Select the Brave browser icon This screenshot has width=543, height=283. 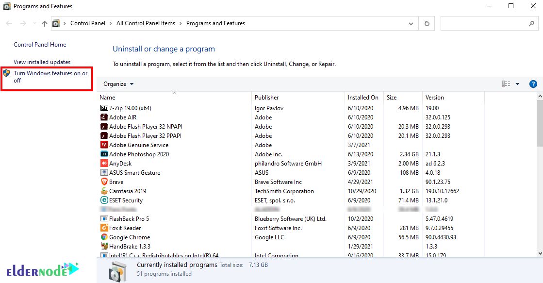pyautogui.click(x=103, y=182)
